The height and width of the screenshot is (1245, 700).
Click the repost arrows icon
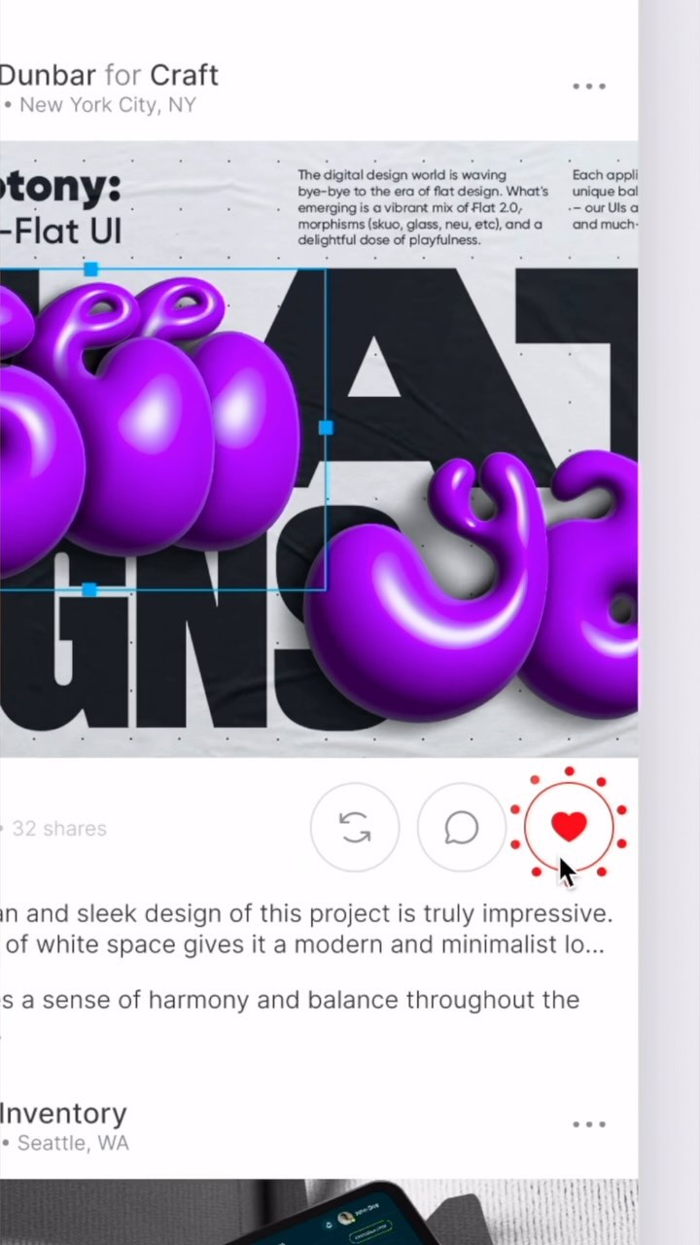355,828
